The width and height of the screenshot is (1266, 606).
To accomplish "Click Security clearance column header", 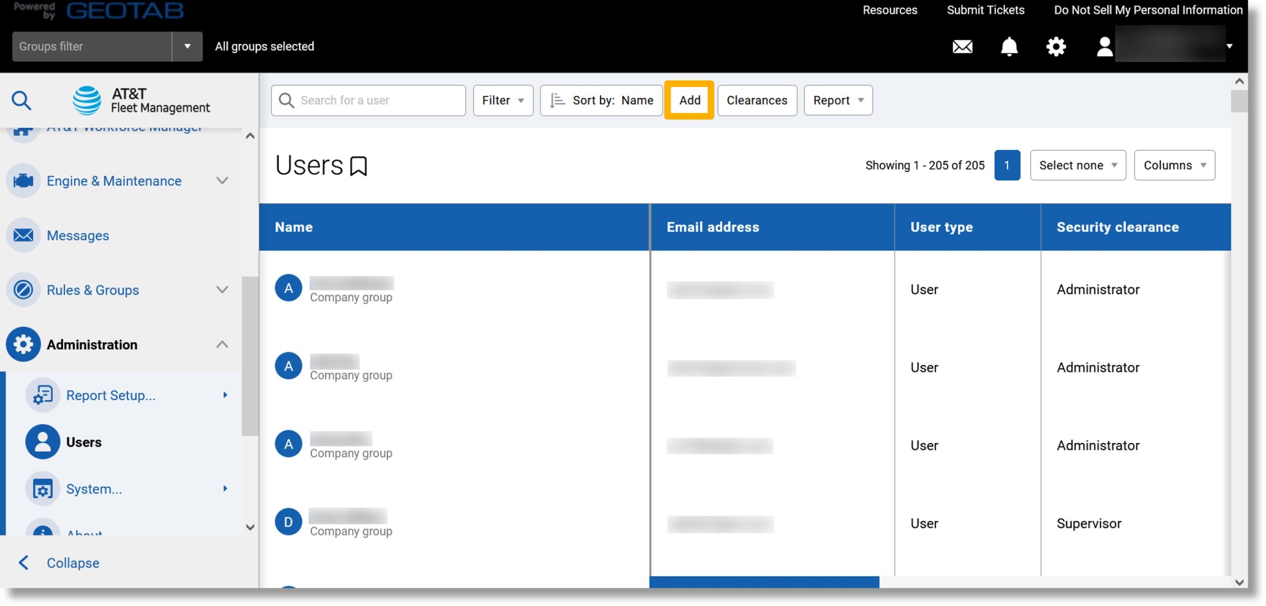I will [x=1118, y=227].
